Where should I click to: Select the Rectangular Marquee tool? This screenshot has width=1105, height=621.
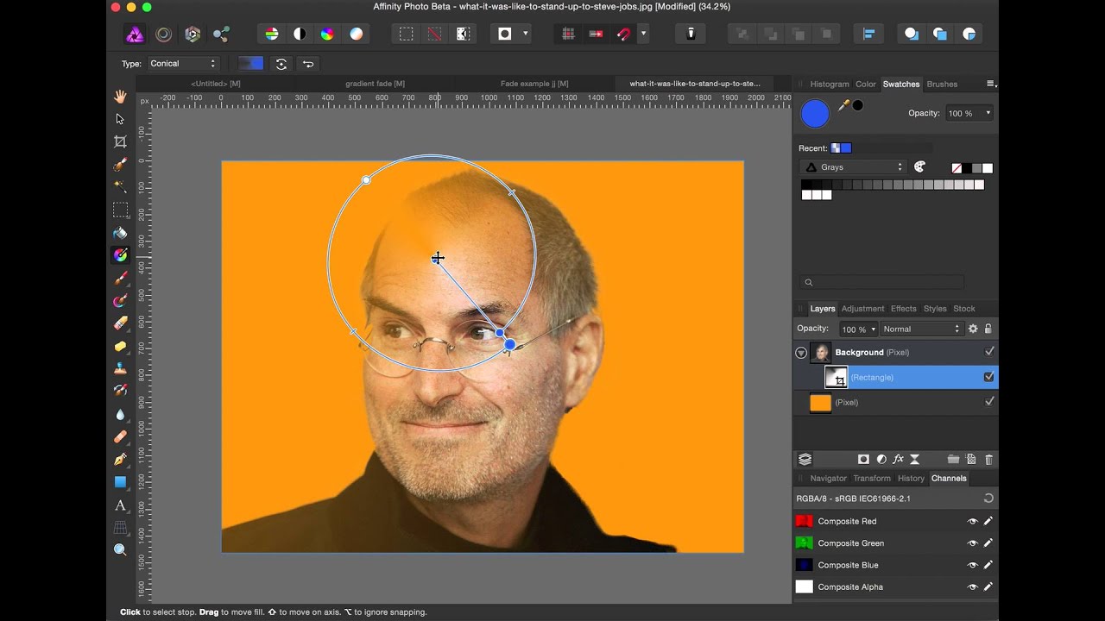tap(120, 210)
